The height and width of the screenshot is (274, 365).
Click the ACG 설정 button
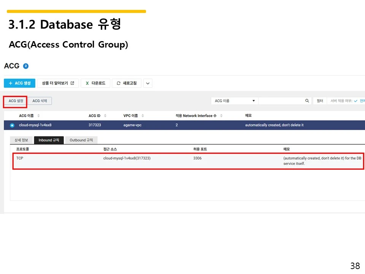coord(16,101)
